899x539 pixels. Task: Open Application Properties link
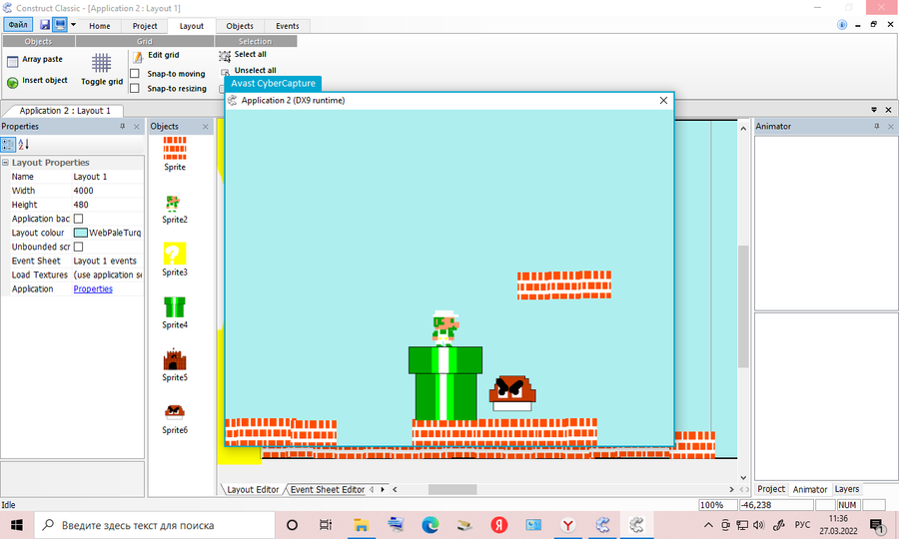pos(93,289)
